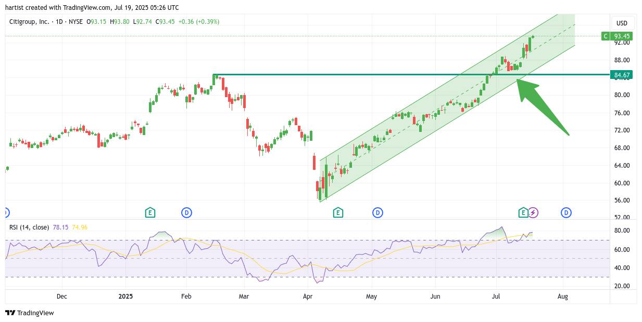Click the open value O93.15
The width and height of the screenshot is (642, 322).
point(96,22)
